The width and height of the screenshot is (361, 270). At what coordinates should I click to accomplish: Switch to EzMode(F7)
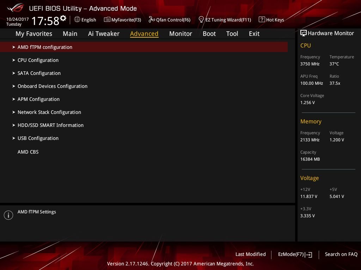point(295,255)
